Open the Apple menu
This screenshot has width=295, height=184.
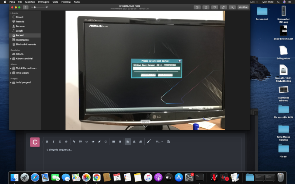[x=5, y=2]
